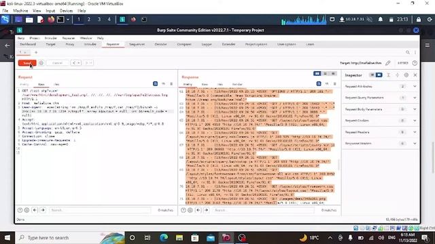Screen dimensions: 435x244
Task: Select top-bottom request/response layout
Action: [x=325, y=74]
